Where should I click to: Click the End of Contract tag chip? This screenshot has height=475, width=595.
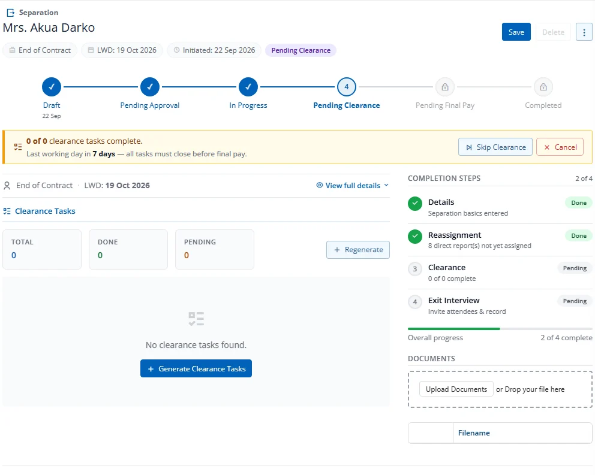(x=40, y=50)
